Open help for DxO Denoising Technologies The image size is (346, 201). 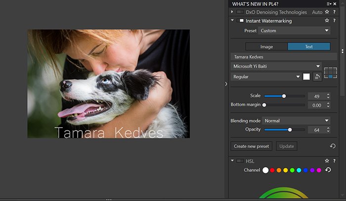[335, 12]
